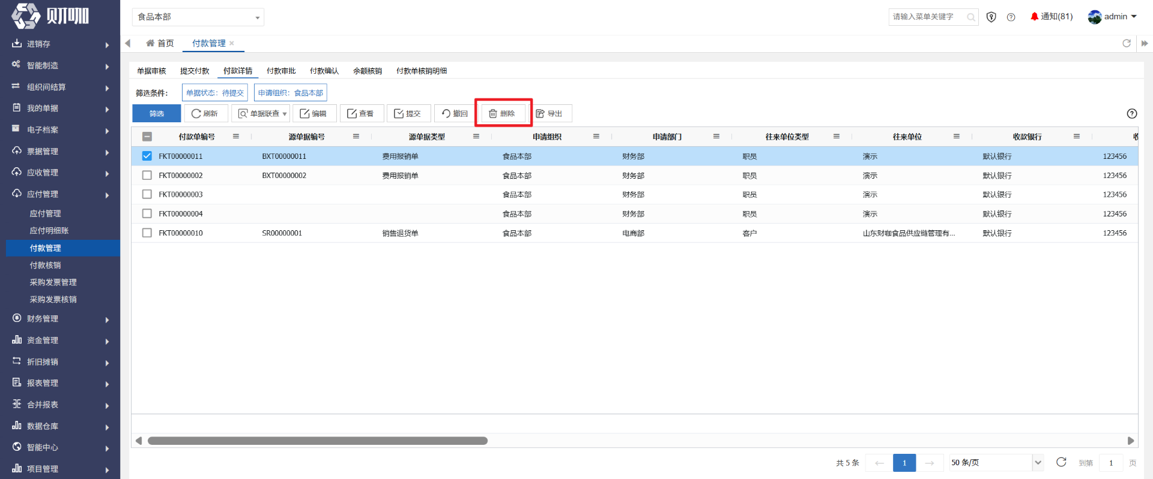This screenshot has width=1153, height=479.
Task: Click the admin user avatar
Action: (1095, 17)
